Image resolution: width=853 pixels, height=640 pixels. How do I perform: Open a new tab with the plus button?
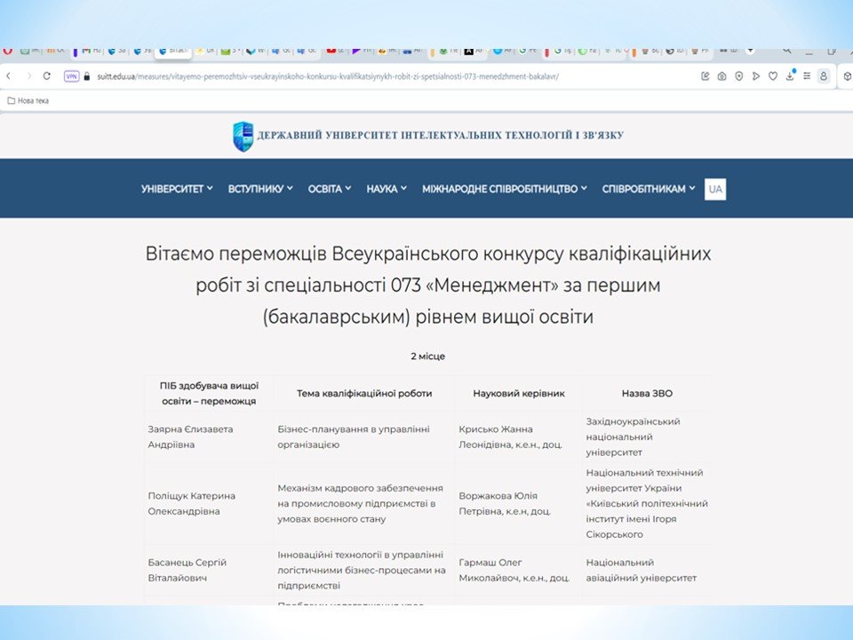pyautogui.click(x=750, y=51)
